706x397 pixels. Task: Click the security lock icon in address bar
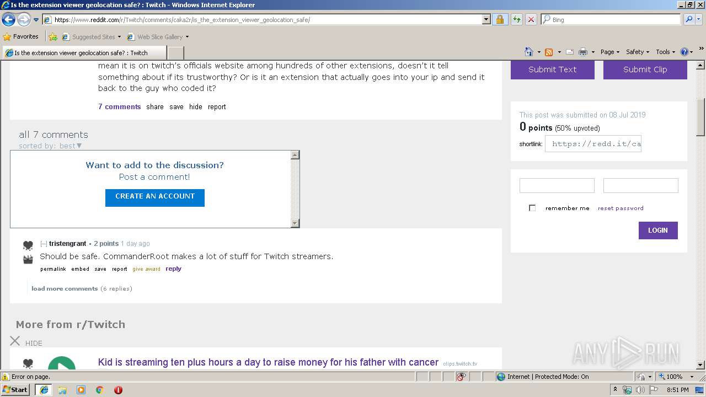[500, 19]
